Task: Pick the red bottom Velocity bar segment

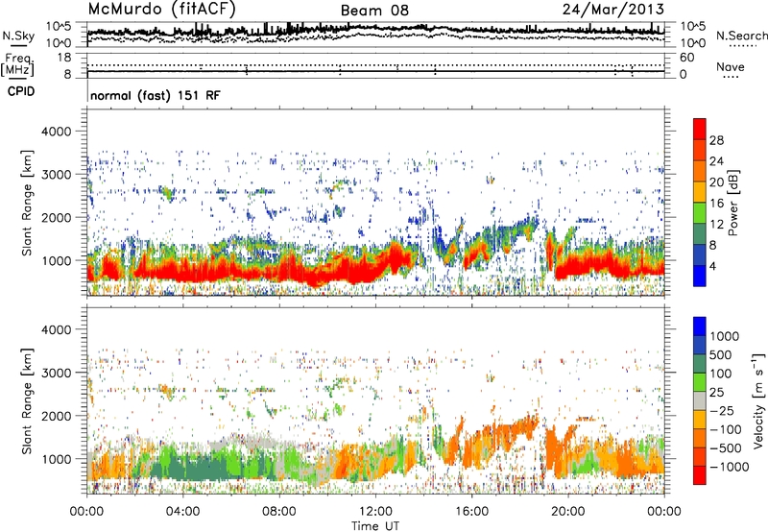Action: click(x=700, y=475)
